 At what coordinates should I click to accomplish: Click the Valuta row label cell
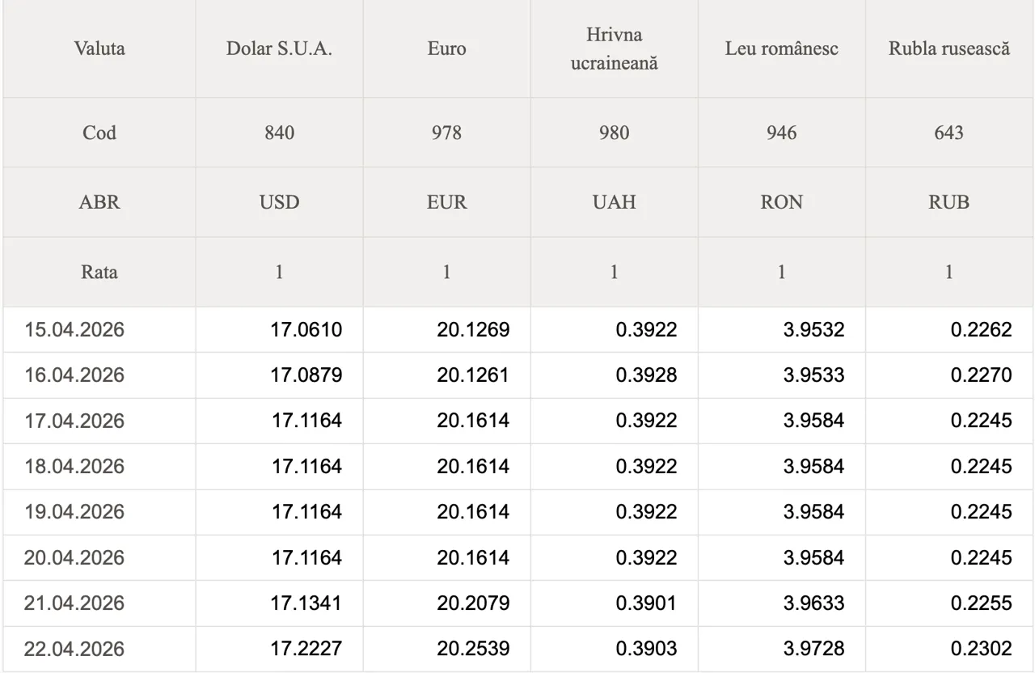click(x=99, y=49)
